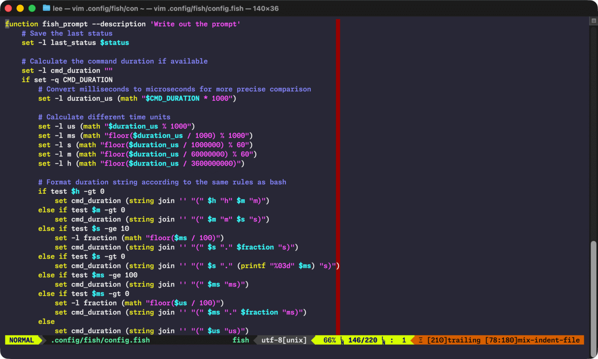Click the 'else if test $ms -gt 0' line

(x=83, y=294)
